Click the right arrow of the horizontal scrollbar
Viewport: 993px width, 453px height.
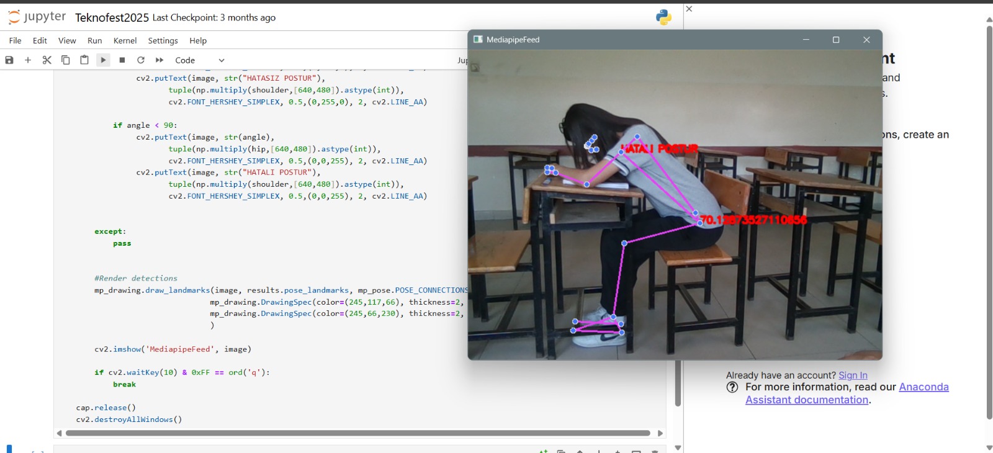[x=660, y=433]
